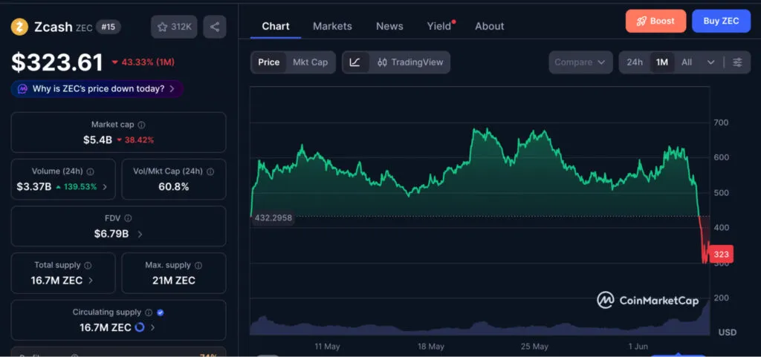Click the red 323 current price tag

[721, 255]
